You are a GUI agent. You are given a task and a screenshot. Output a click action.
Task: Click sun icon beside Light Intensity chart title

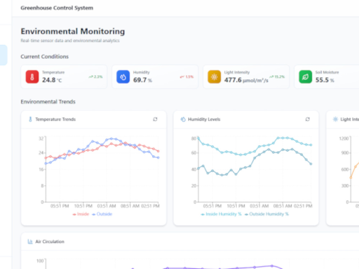coord(335,119)
